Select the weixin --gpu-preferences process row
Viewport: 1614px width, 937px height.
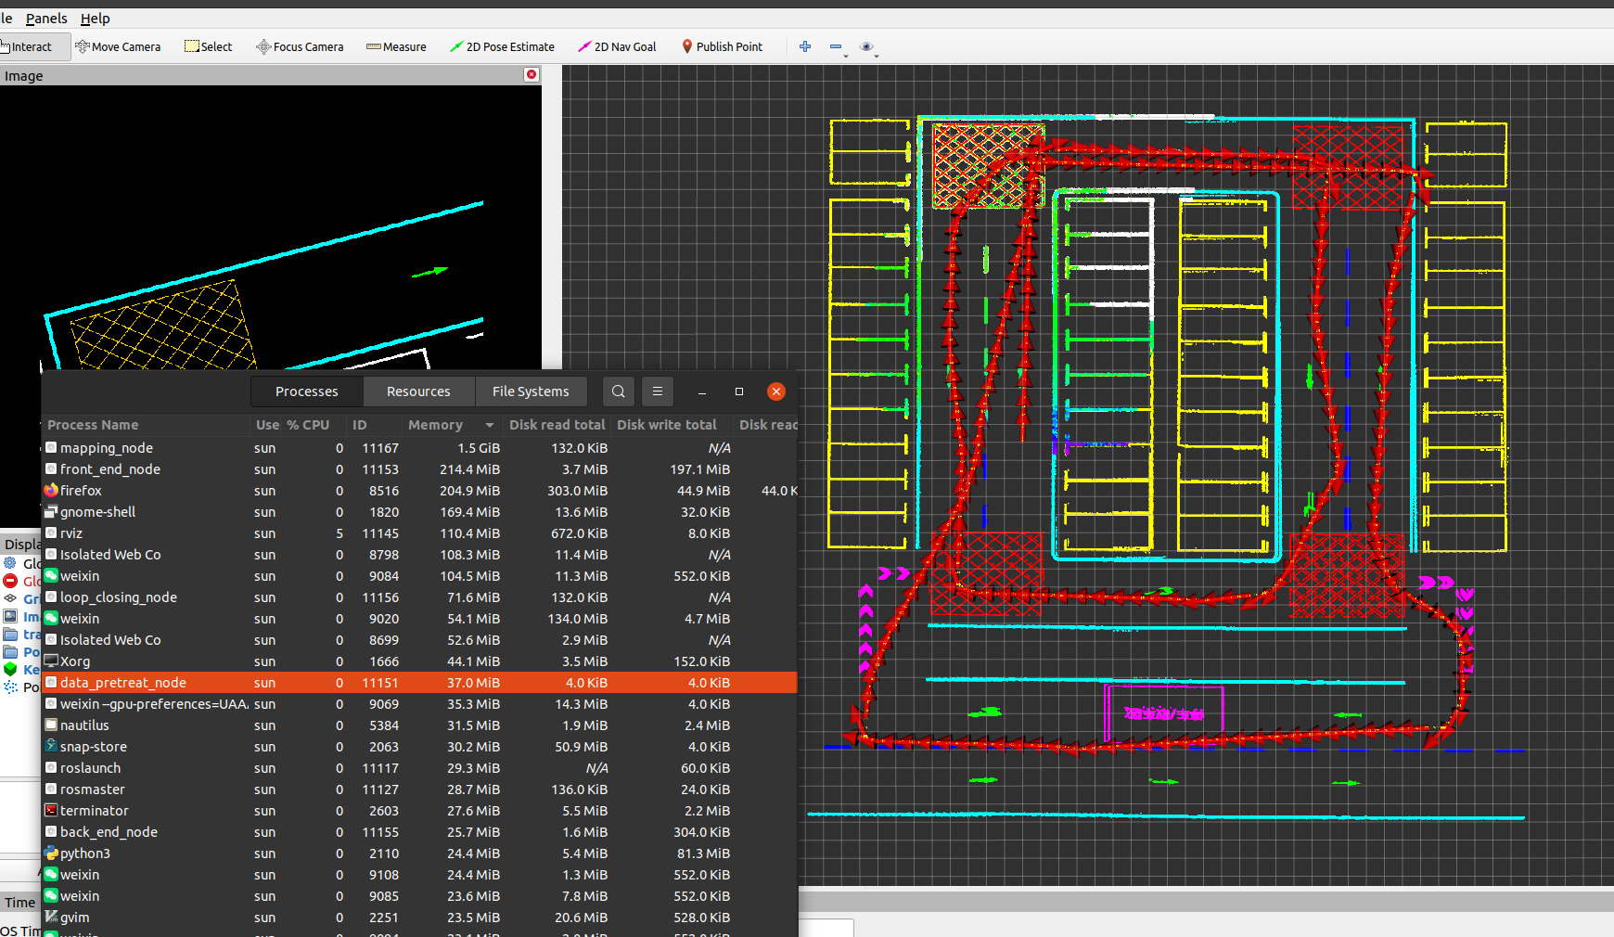pyautogui.click(x=419, y=704)
